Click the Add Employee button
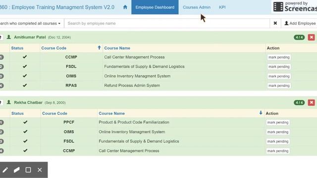Screen dimensions: 317x178 pos(299,23)
